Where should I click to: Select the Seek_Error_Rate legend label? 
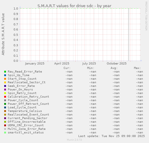pos(21,86)
